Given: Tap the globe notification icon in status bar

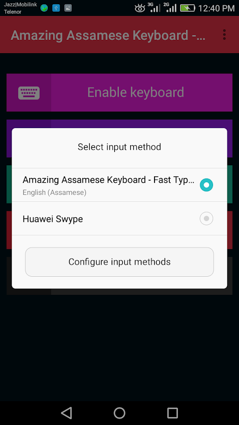Looking at the screenshot, I should [x=44, y=8].
